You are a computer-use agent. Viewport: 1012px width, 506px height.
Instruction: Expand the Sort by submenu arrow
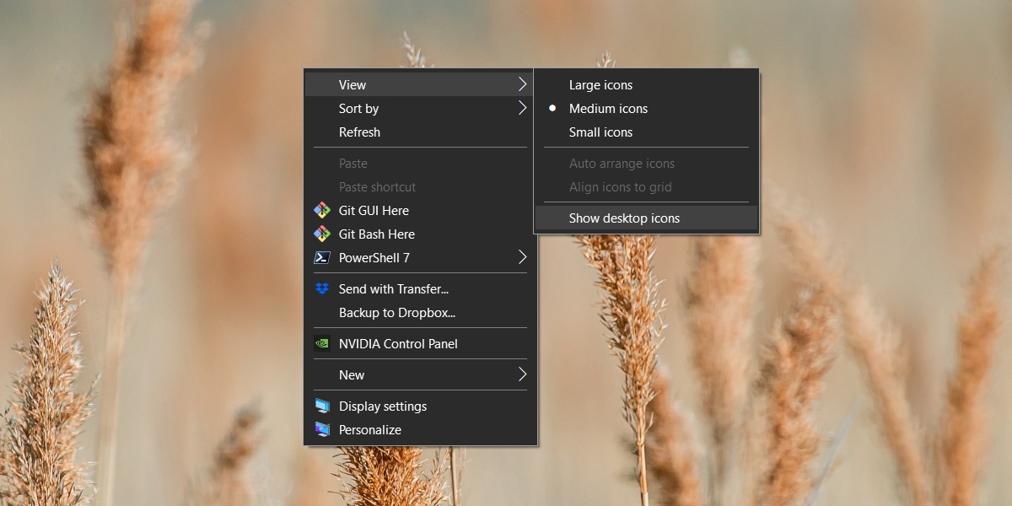pyautogui.click(x=523, y=109)
